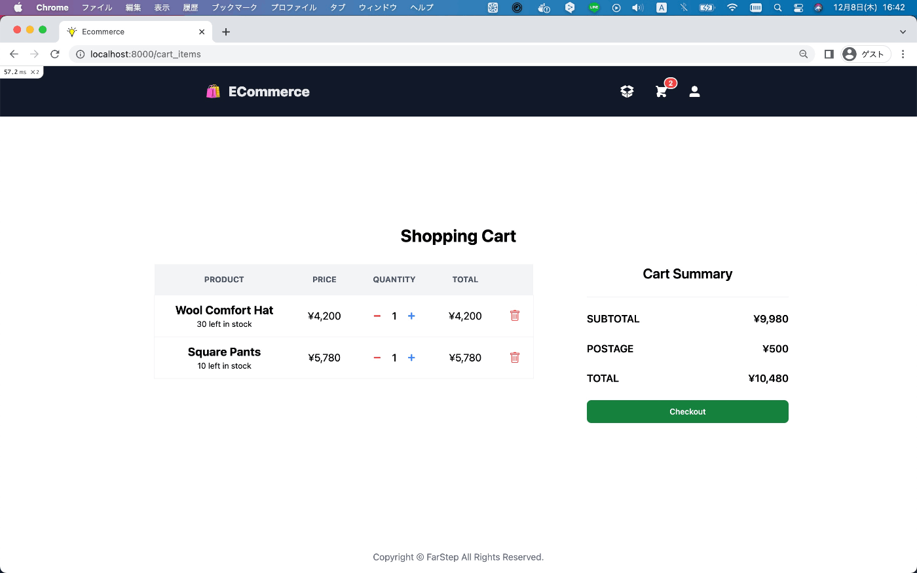Open Chrome's three-dot options menu
This screenshot has height=573, width=917.
(903, 54)
